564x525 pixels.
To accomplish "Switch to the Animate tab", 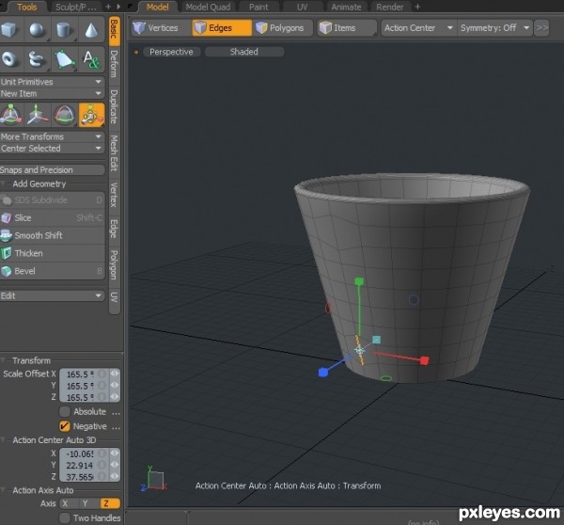I will [x=346, y=7].
